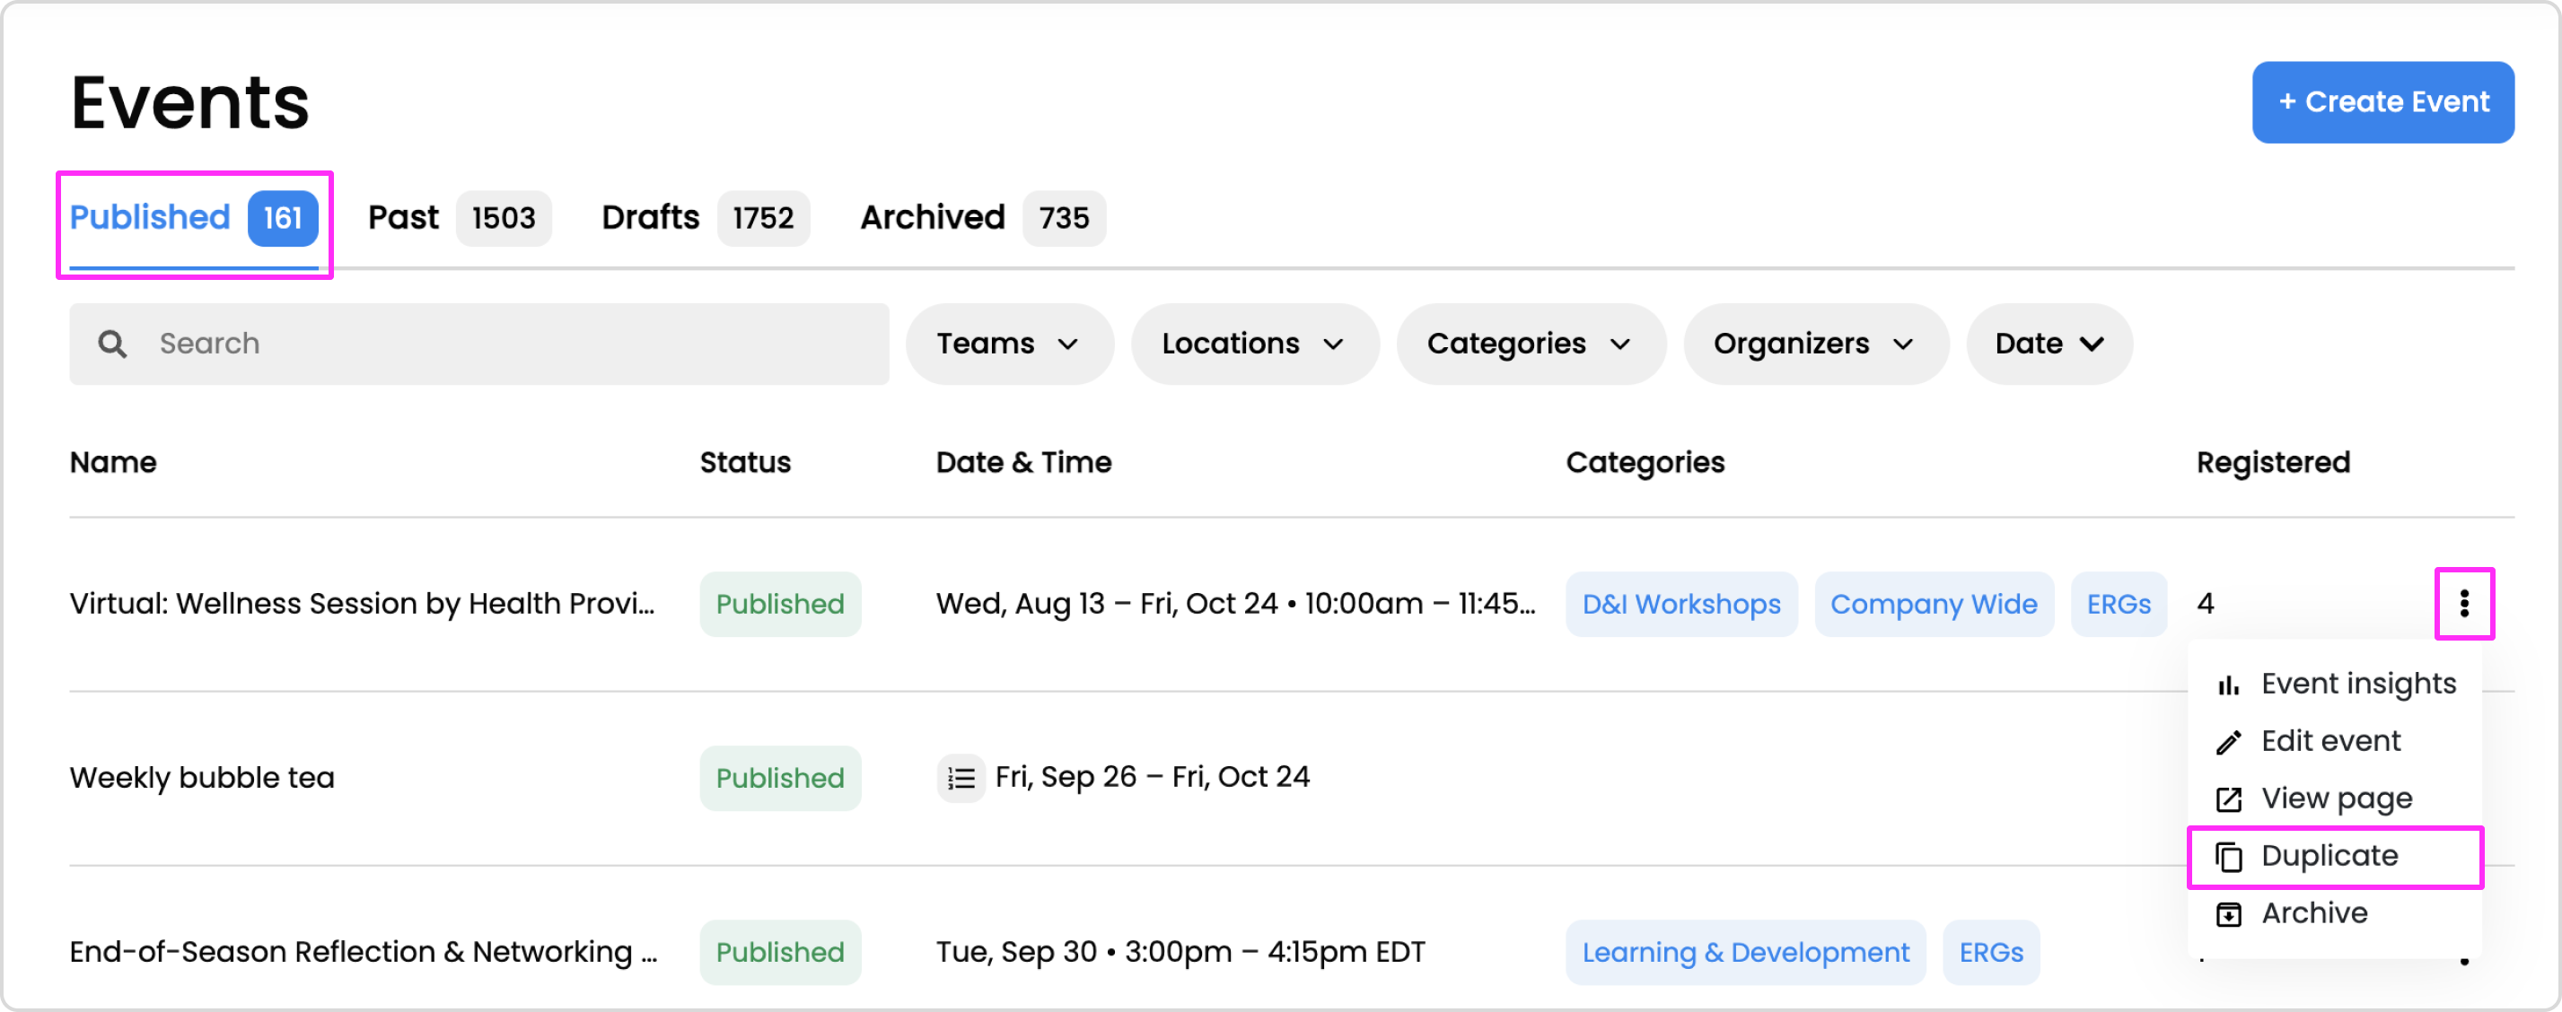Click the search magnifier icon
2562x1012 pixels.
pyautogui.click(x=112, y=344)
